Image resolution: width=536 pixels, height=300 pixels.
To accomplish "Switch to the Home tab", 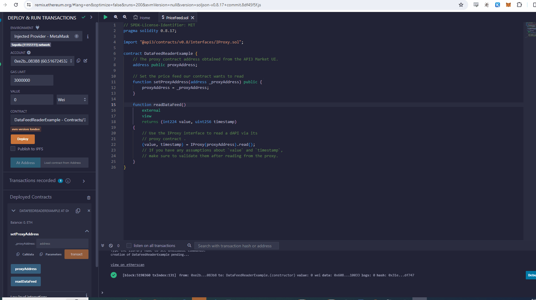I will pos(142,18).
